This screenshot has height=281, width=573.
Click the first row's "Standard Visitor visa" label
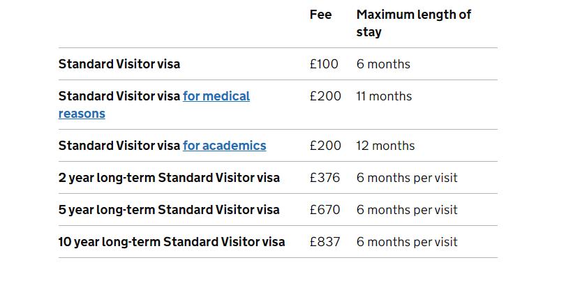(x=119, y=64)
